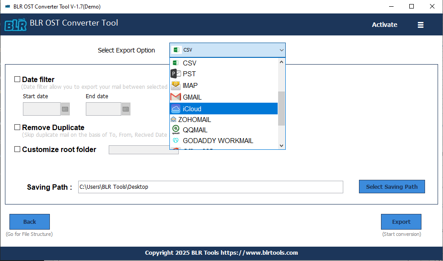
Task: Click the '(Start conversion)' caption
Action: point(402,234)
